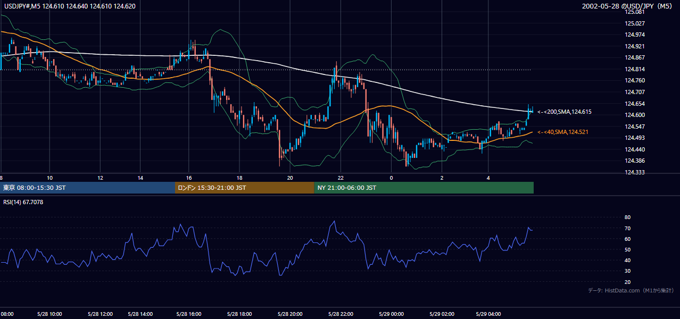This screenshot has width=680, height=319.
Task: Click hour marker 18 under price chart
Action: click(239, 178)
